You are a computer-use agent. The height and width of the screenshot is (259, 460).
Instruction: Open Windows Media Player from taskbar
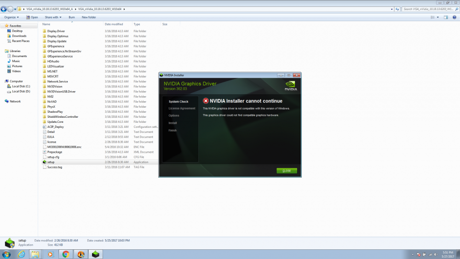tap(50, 254)
